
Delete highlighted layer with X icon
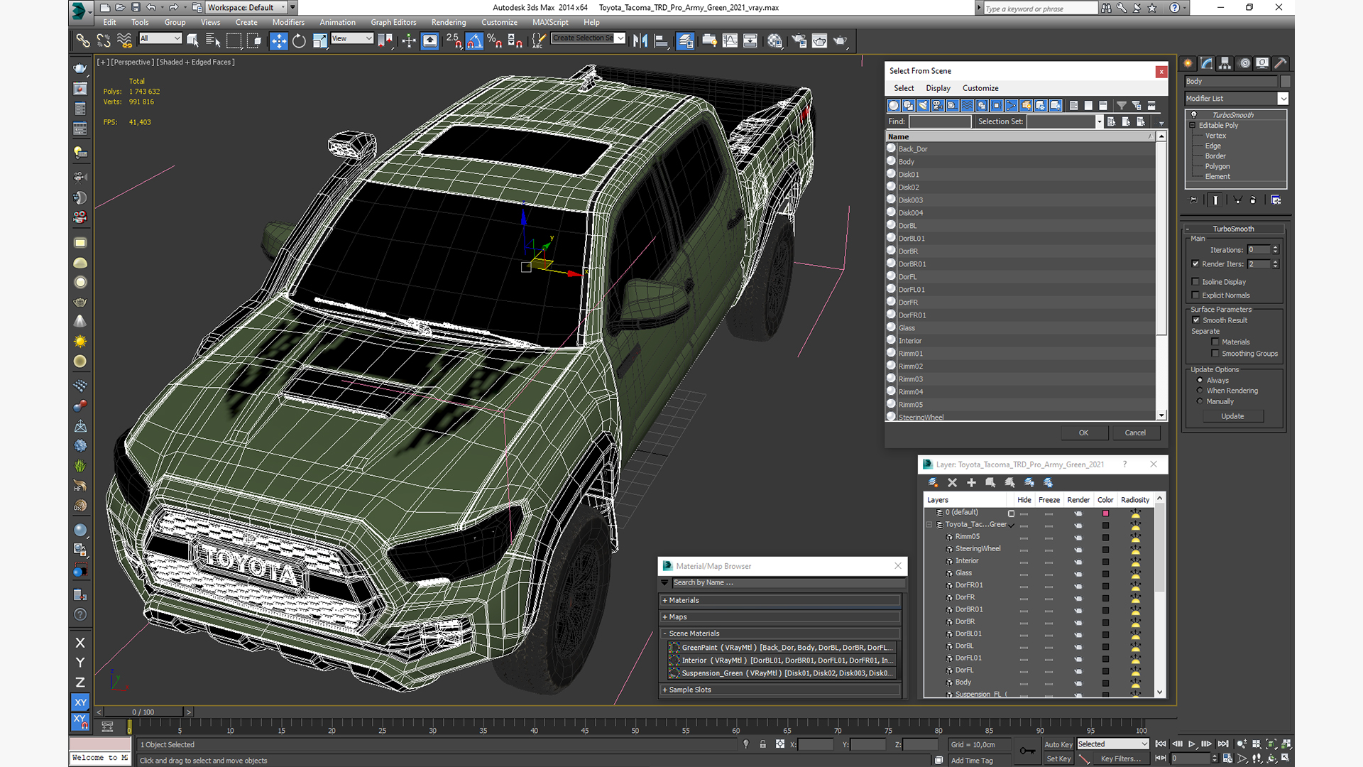tap(953, 482)
